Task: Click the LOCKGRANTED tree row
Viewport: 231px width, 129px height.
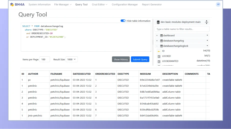Action: (x=183, y=61)
